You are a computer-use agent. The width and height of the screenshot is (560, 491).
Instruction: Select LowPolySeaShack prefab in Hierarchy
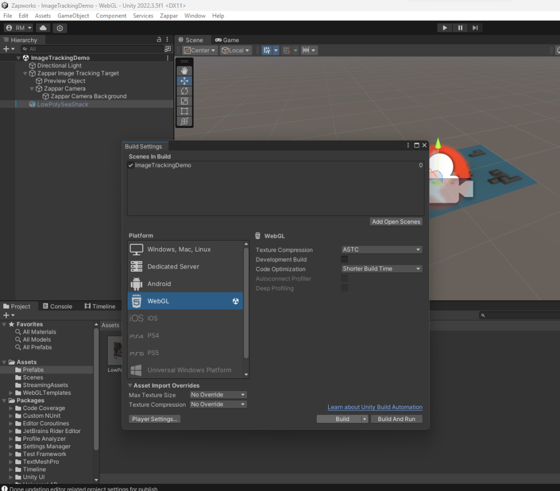click(x=62, y=104)
